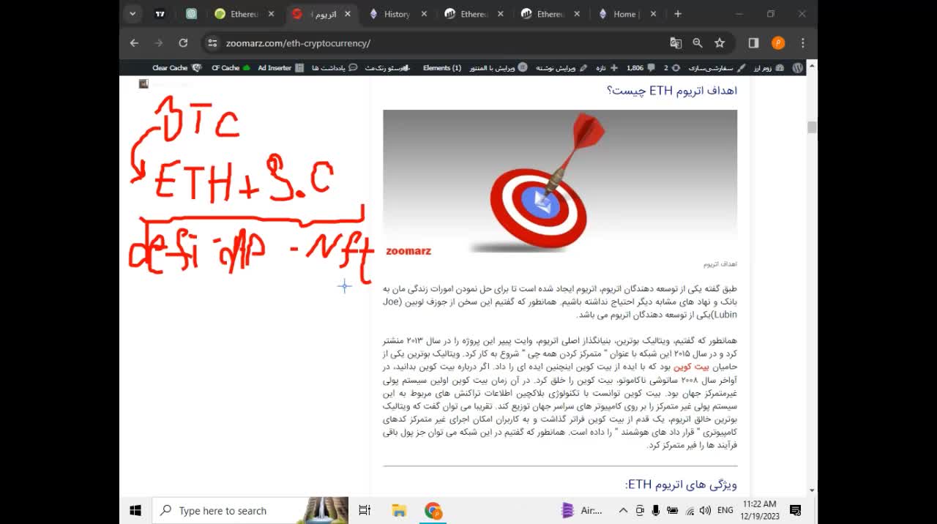This screenshot has height=524, width=937.
Task: Open یادداشت ها notes item
Action: [x=334, y=67]
